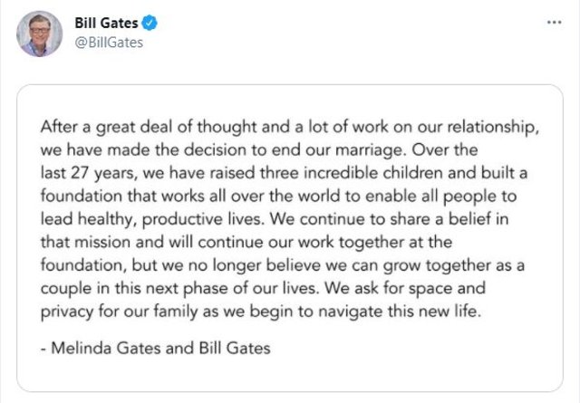Open Bill Gates' profile avatar photo

(36, 34)
